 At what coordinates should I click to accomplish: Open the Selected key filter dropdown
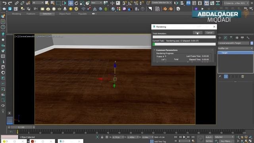[x=224, y=137]
